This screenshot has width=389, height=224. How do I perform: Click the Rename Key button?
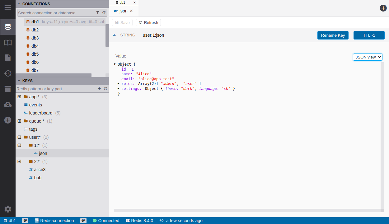click(333, 35)
